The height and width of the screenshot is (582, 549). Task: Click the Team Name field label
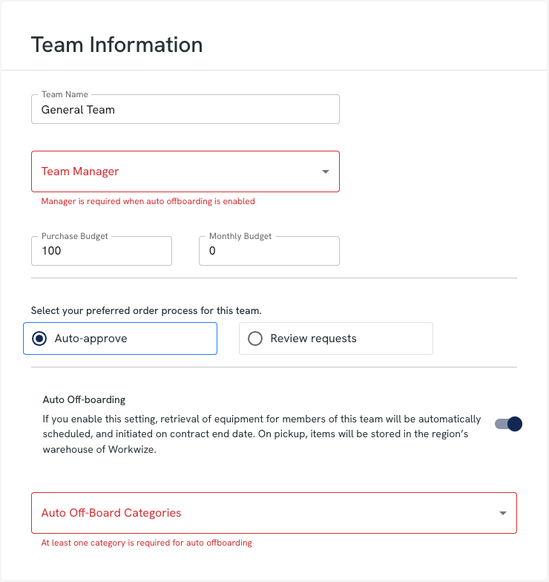(x=65, y=94)
